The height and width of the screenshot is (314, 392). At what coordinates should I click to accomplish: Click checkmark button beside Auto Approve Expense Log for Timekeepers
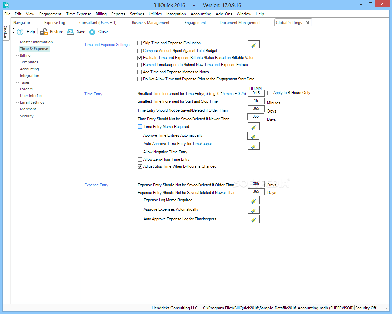pyautogui.click(x=253, y=219)
